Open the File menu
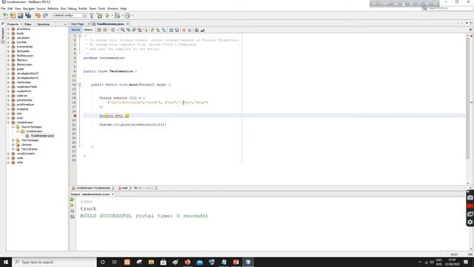The image size is (474, 267). (x=3, y=8)
